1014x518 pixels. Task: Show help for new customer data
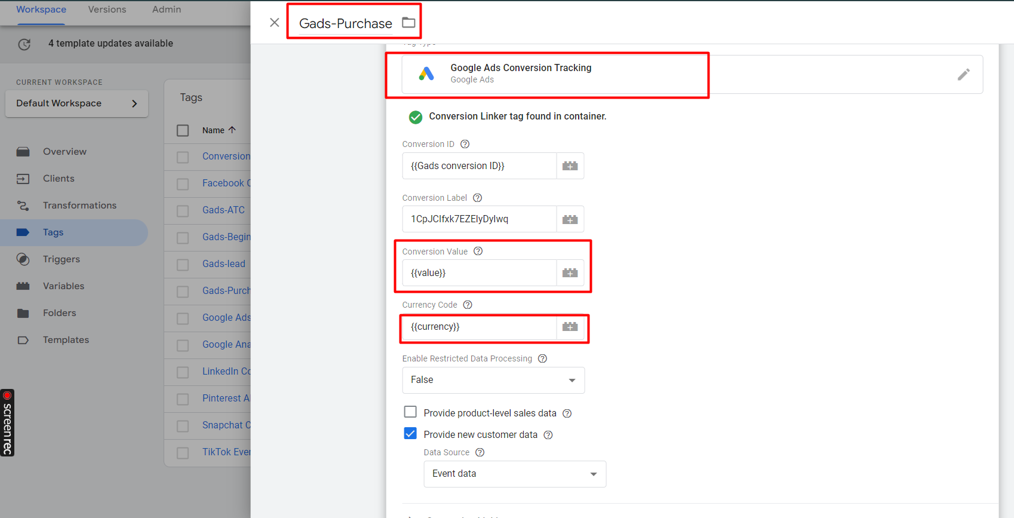pyautogui.click(x=548, y=435)
